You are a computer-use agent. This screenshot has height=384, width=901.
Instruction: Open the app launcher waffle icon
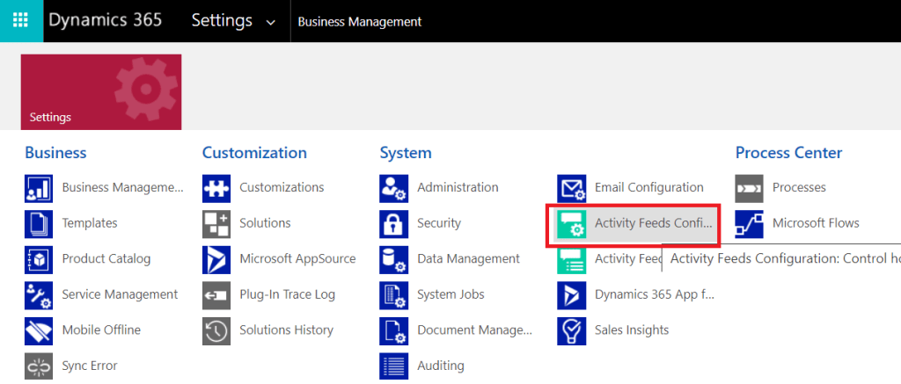click(x=21, y=21)
